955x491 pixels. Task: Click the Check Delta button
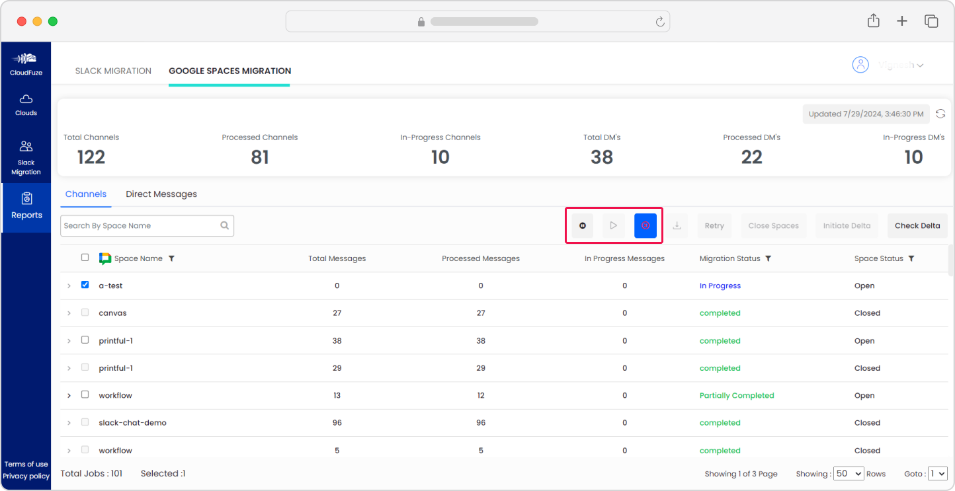click(x=917, y=225)
